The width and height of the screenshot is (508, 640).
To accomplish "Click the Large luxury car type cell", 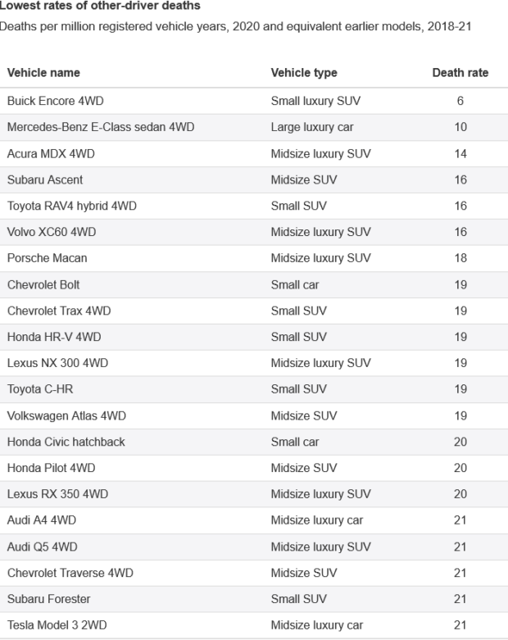I will [x=312, y=127].
